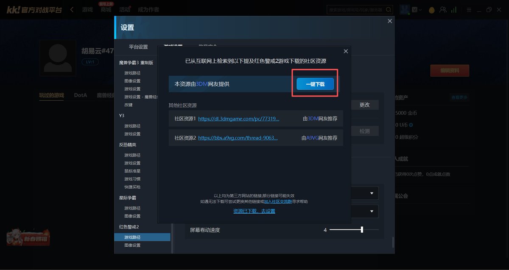Select the 反恐精英 section header
The width and height of the screenshot is (509, 270).
(128, 145)
